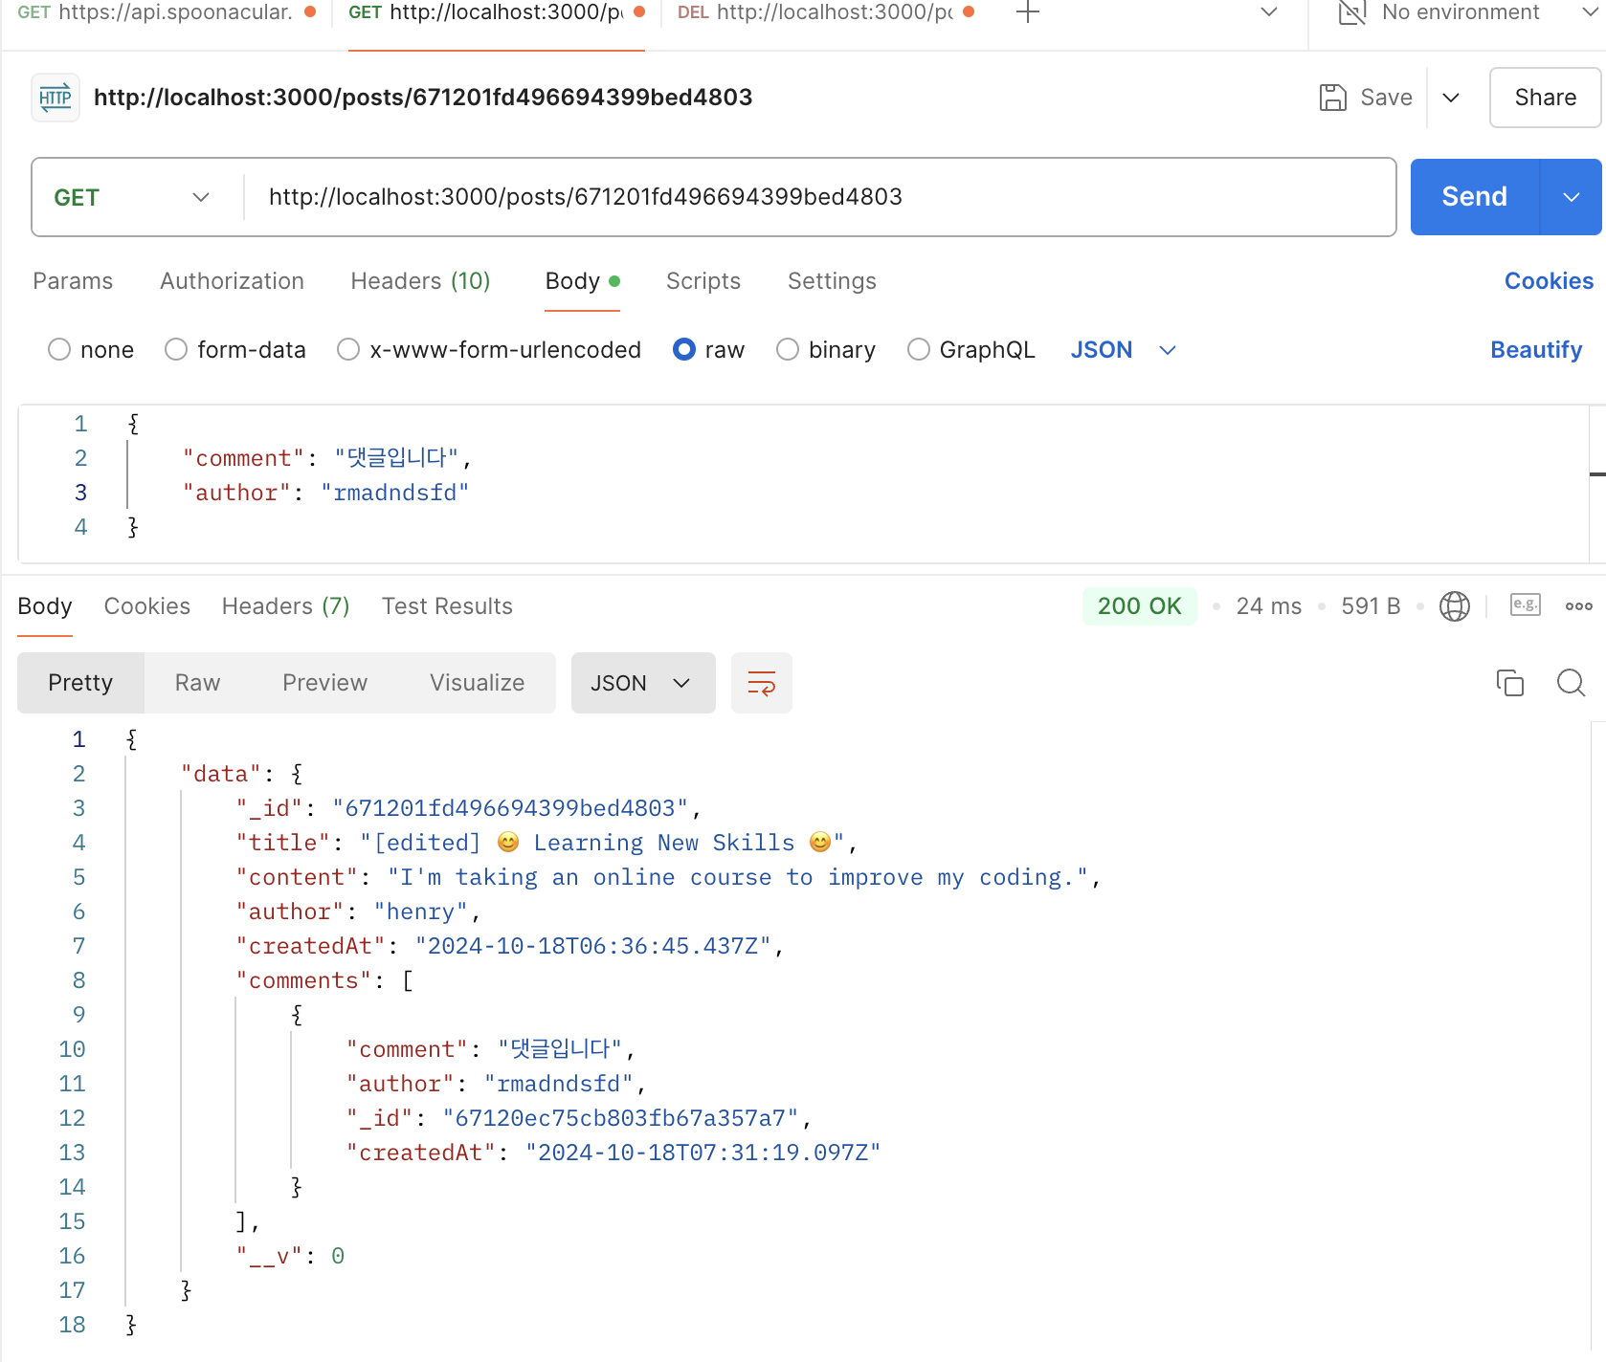Open new request tab with plus icon

[1027, 12]
